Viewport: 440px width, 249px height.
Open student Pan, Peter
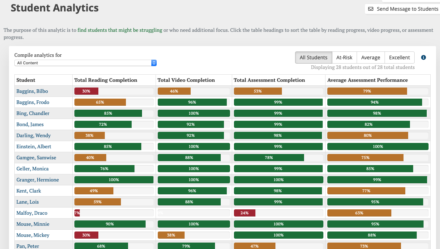coord(28,246)
